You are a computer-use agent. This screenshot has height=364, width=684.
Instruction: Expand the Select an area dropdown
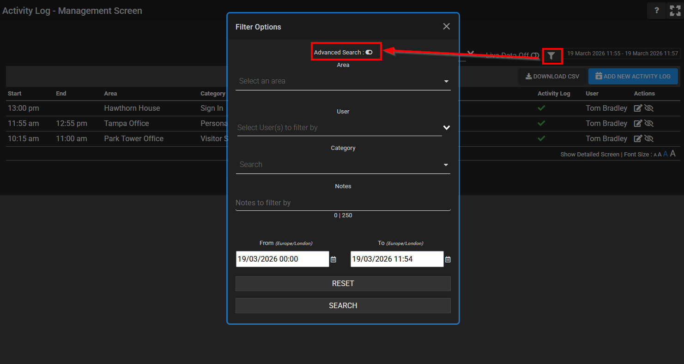(x=343, y=81)
